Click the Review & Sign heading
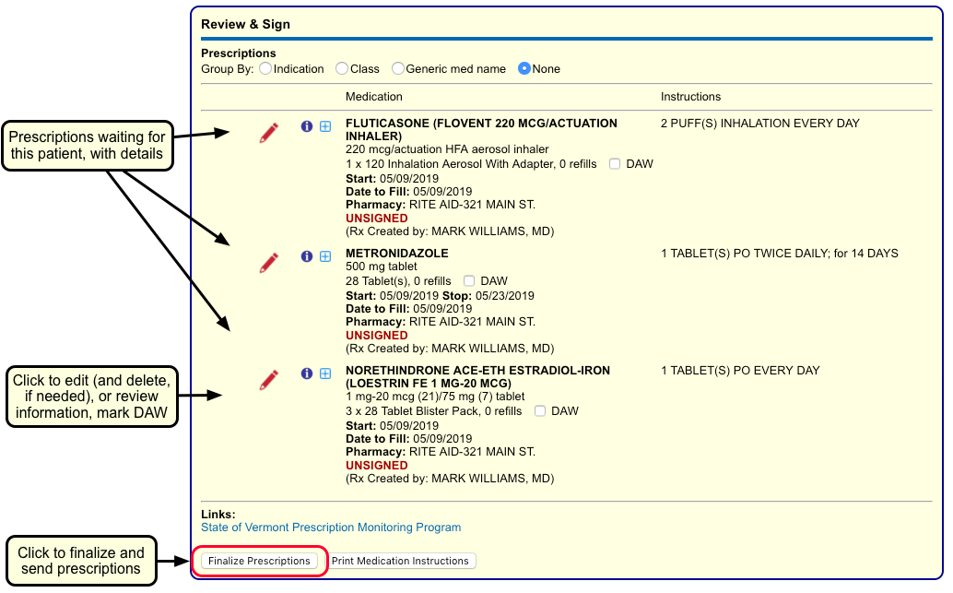Image resolution: width=953 pixels, height=593 pixels. tap(245, 24)
